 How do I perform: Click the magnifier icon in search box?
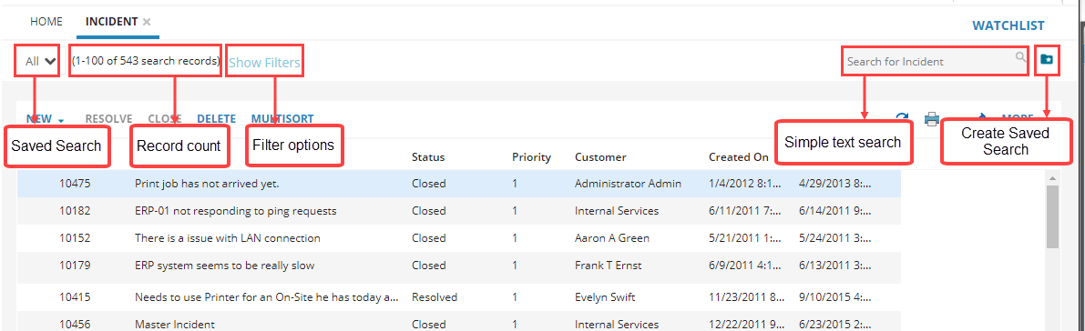pyautogui.click(x=1020, y=57)
